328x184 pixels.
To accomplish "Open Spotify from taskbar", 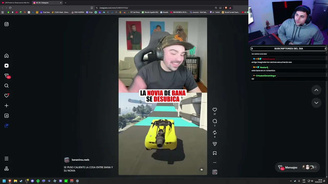I will (38, 181).
